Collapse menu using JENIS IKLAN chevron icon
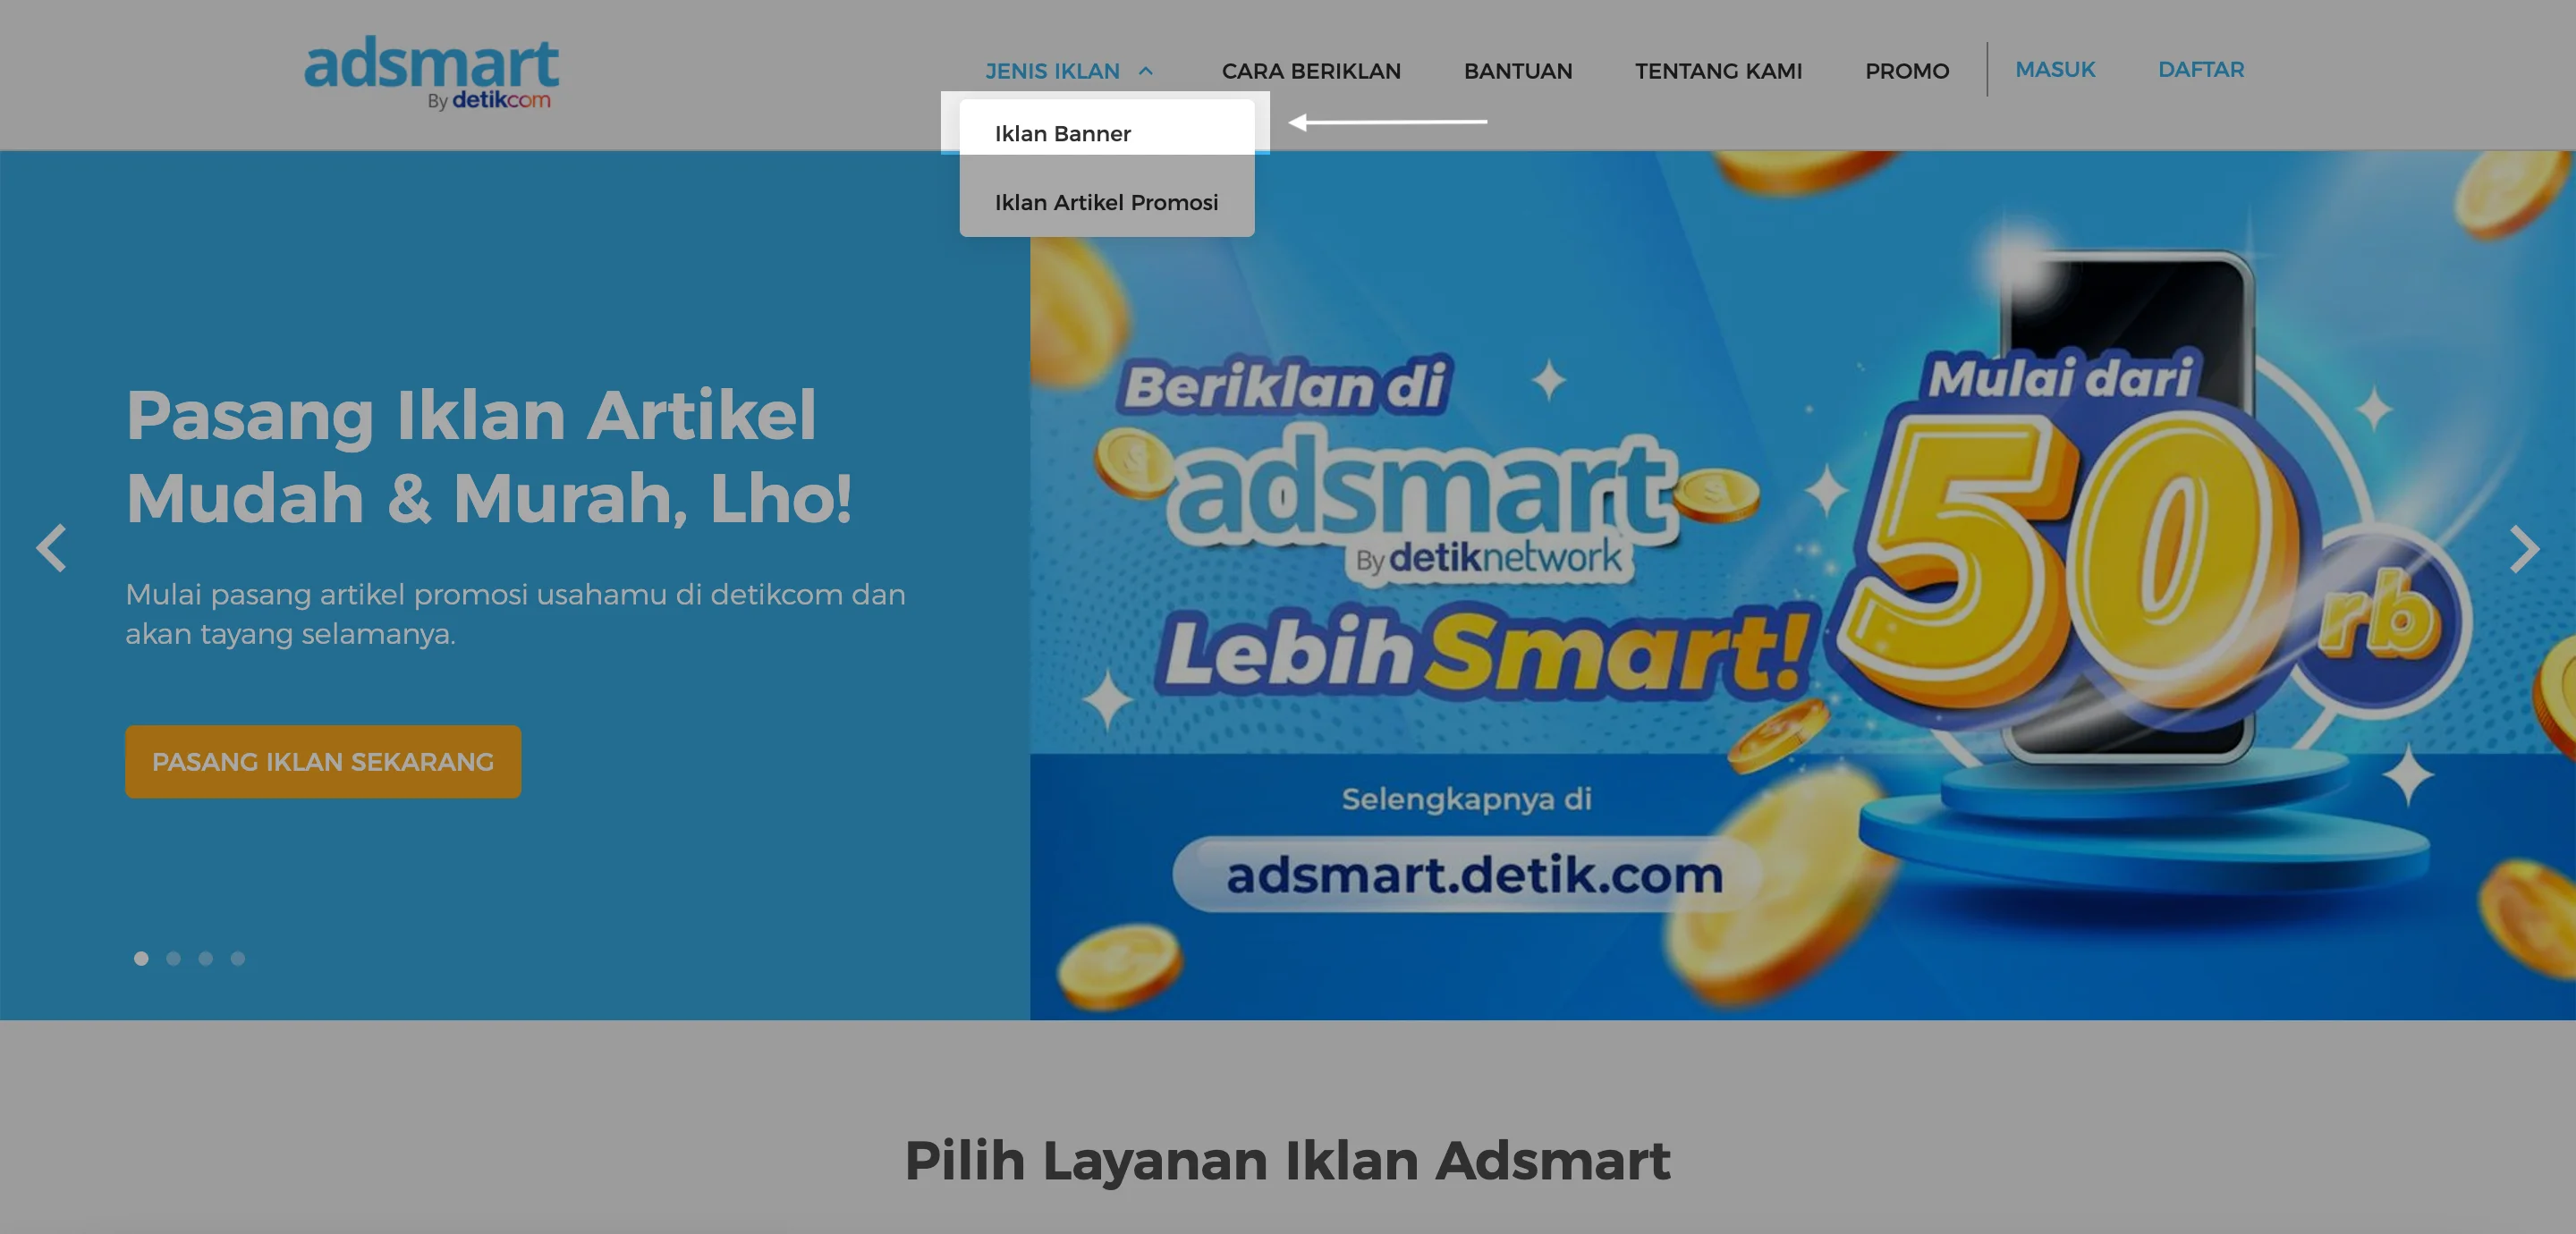This screenshot has height=1234, width=2576. [x=1146, y=71]
